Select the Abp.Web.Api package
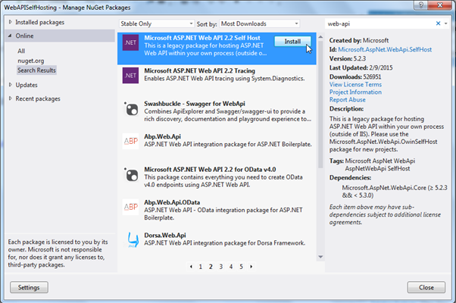 217,147
